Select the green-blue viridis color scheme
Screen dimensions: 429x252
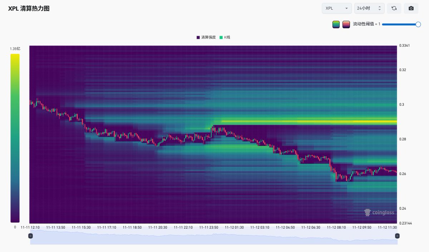[x=336, y=24]
